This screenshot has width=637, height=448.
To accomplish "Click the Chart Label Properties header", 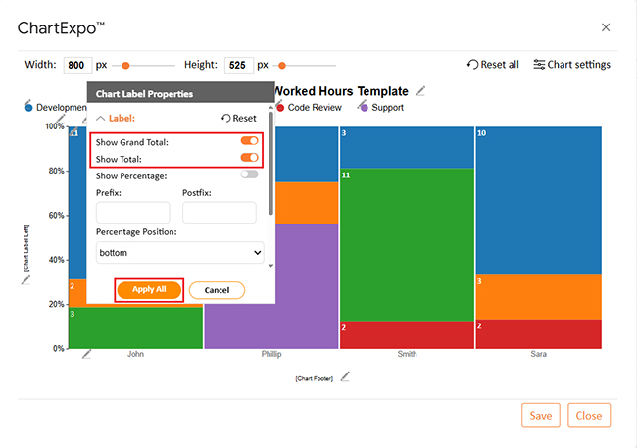I will pos(180,94).
